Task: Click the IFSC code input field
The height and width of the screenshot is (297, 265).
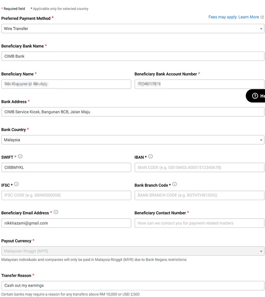Action: coord(66,195)
